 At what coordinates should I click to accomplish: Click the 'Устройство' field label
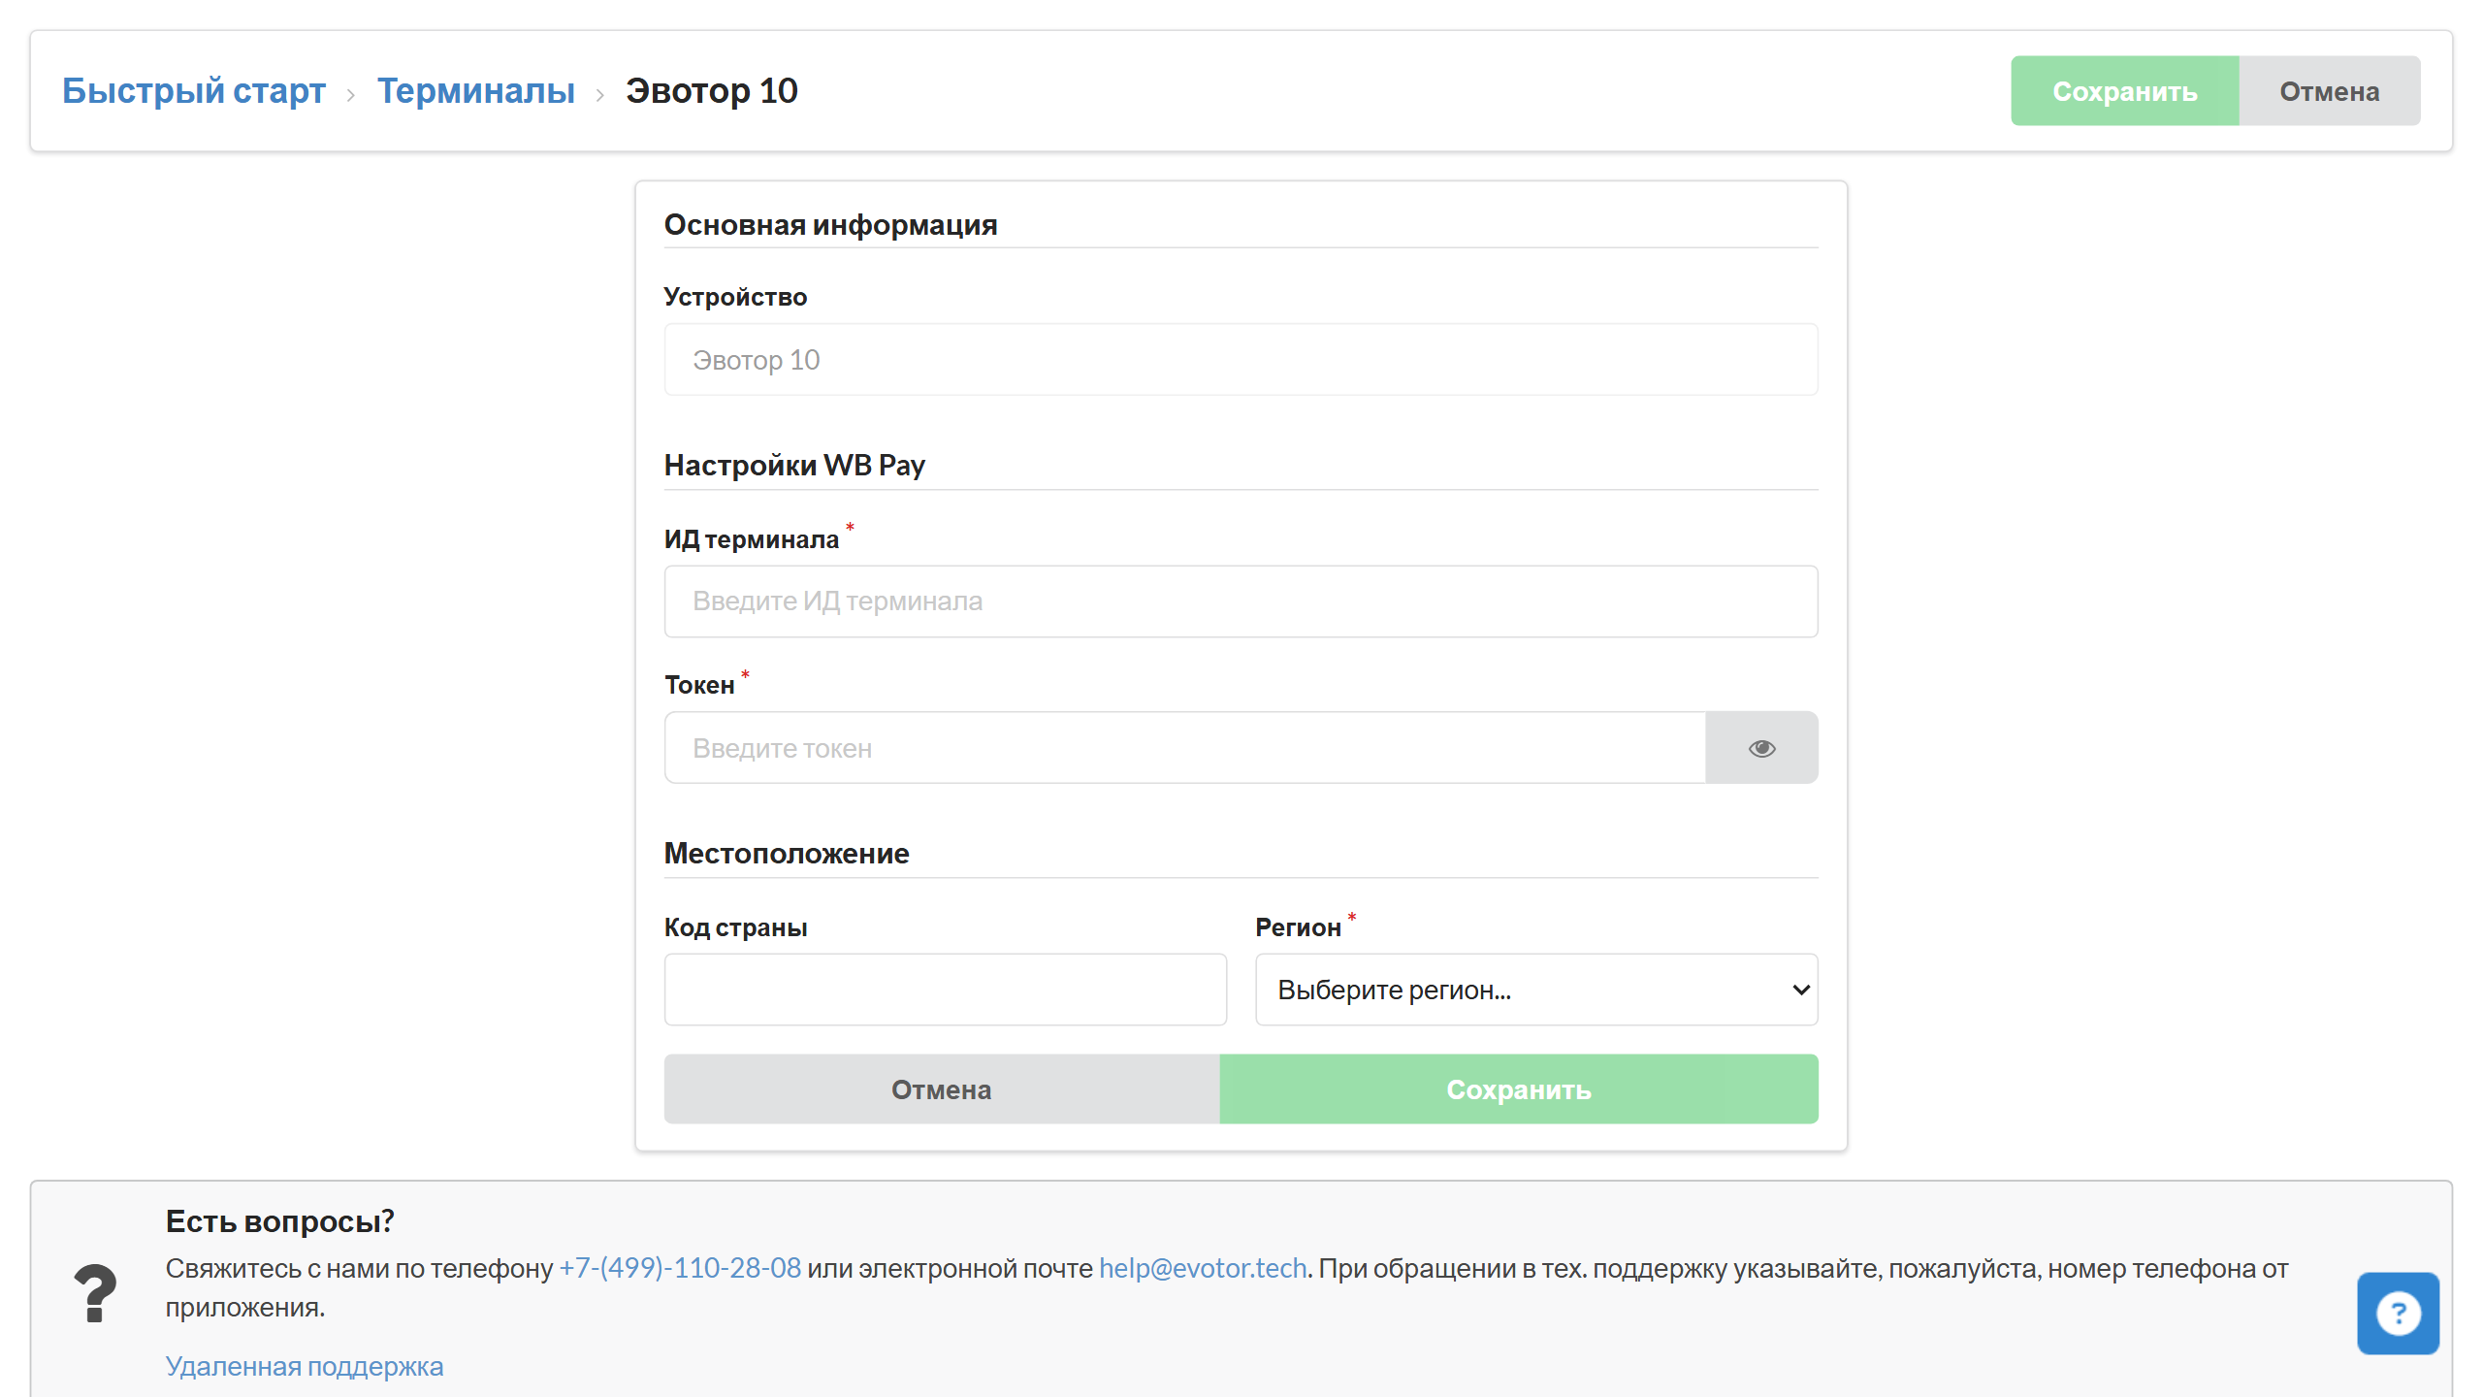tap(735, 297)
